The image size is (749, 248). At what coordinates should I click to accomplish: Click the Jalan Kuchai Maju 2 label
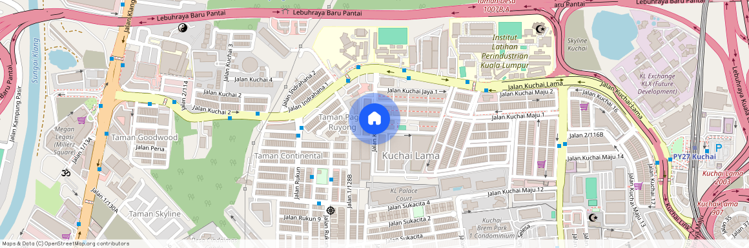526,92
